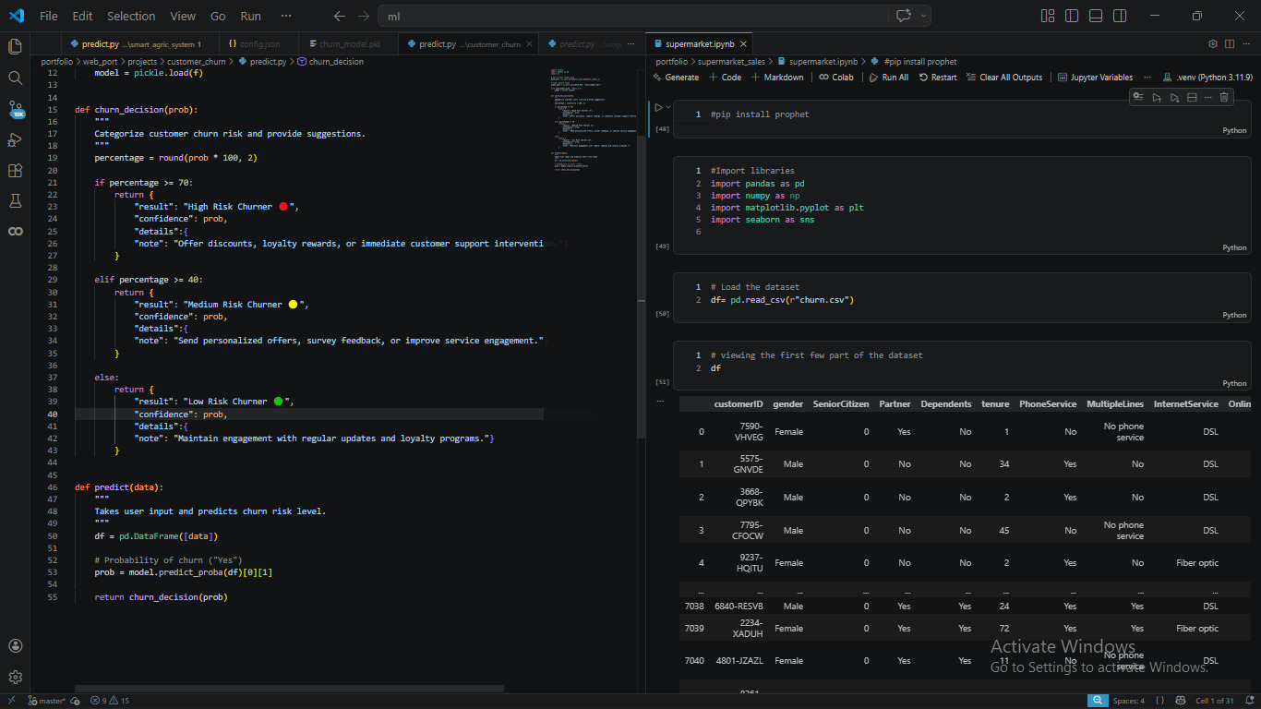Image resolution: width=1261 pixels, height=709 pixels.
Task: Execute cell and below from cell toolbar
Action: click(1174, 97)
